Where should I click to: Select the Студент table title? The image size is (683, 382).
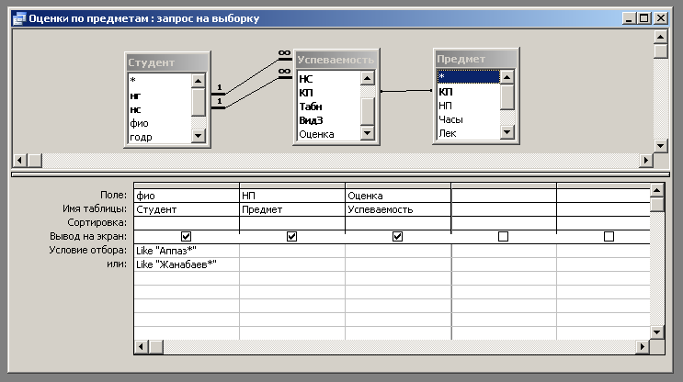(x=167, y=62)
